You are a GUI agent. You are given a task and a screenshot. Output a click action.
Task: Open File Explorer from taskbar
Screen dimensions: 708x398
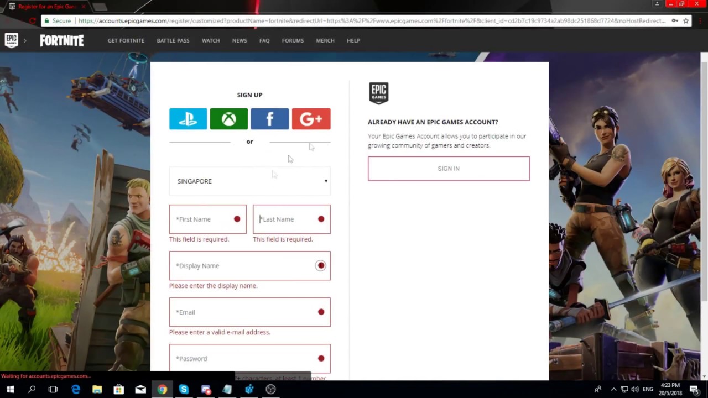[97, 389]
